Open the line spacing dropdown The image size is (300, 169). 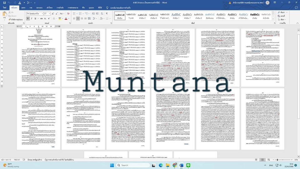click(94, 18)
